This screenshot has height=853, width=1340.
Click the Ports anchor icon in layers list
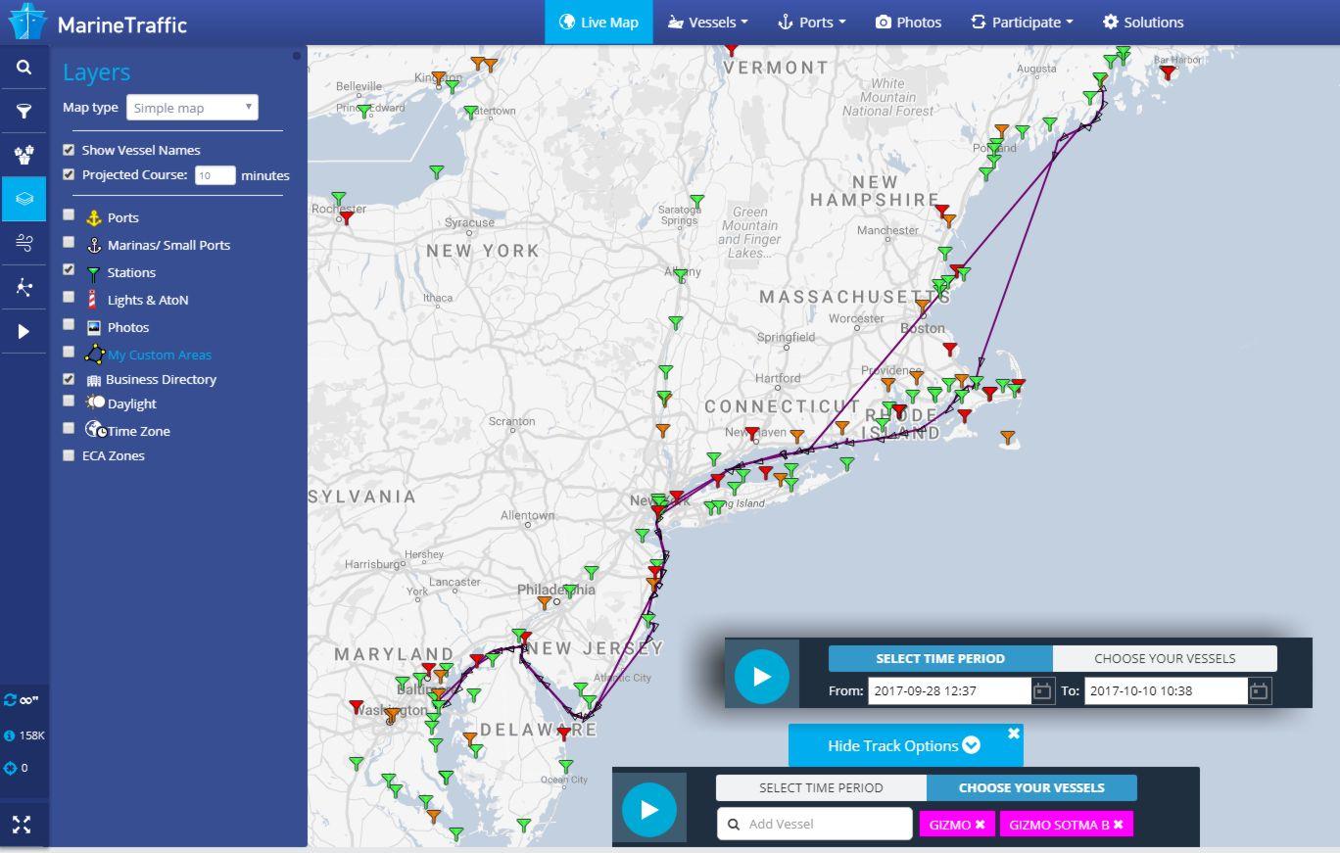[94, 217]
